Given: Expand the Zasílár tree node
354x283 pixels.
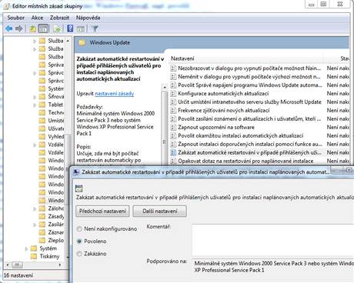Looking at the screenshot, I should tap(35, 225).
